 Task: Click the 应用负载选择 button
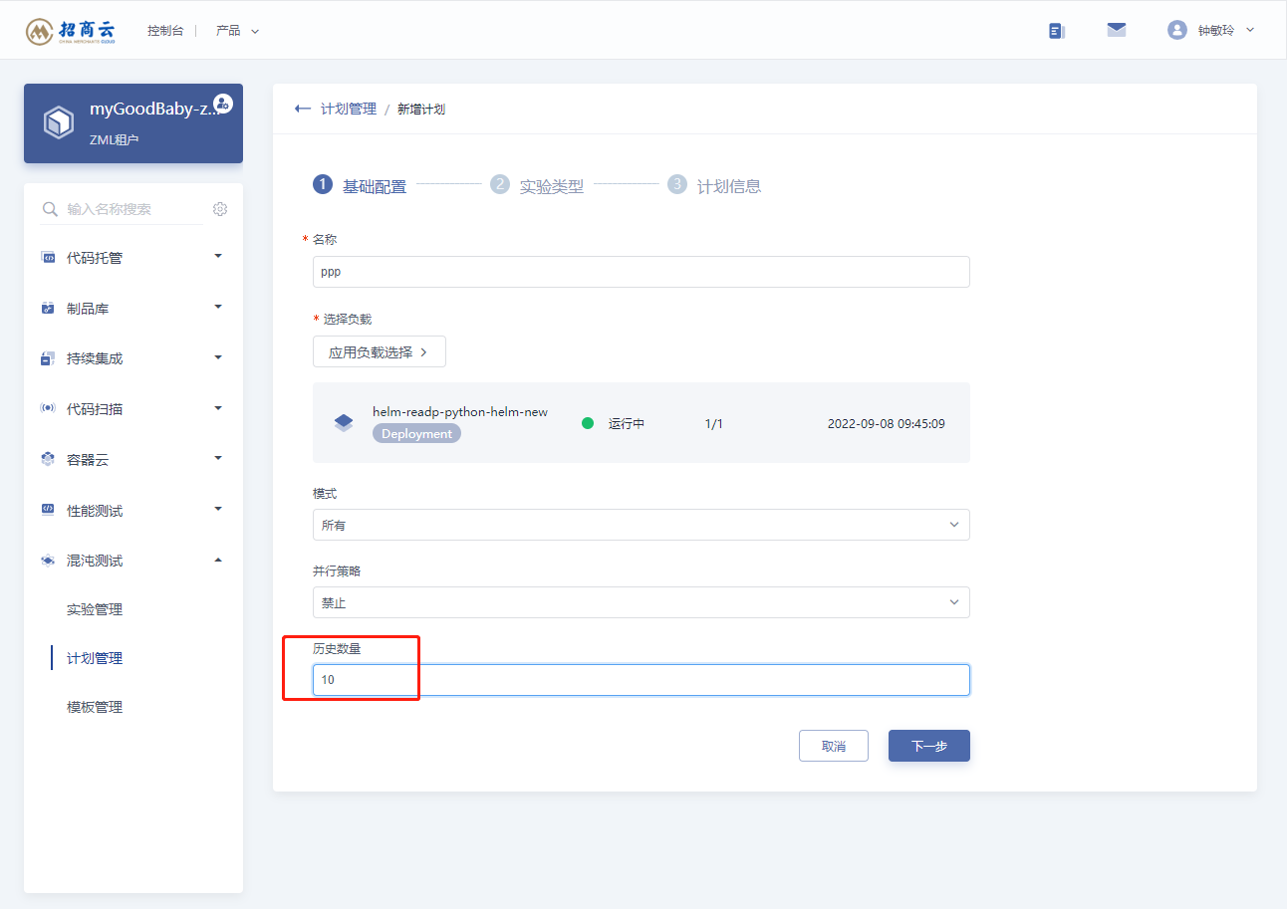(380, 351)
